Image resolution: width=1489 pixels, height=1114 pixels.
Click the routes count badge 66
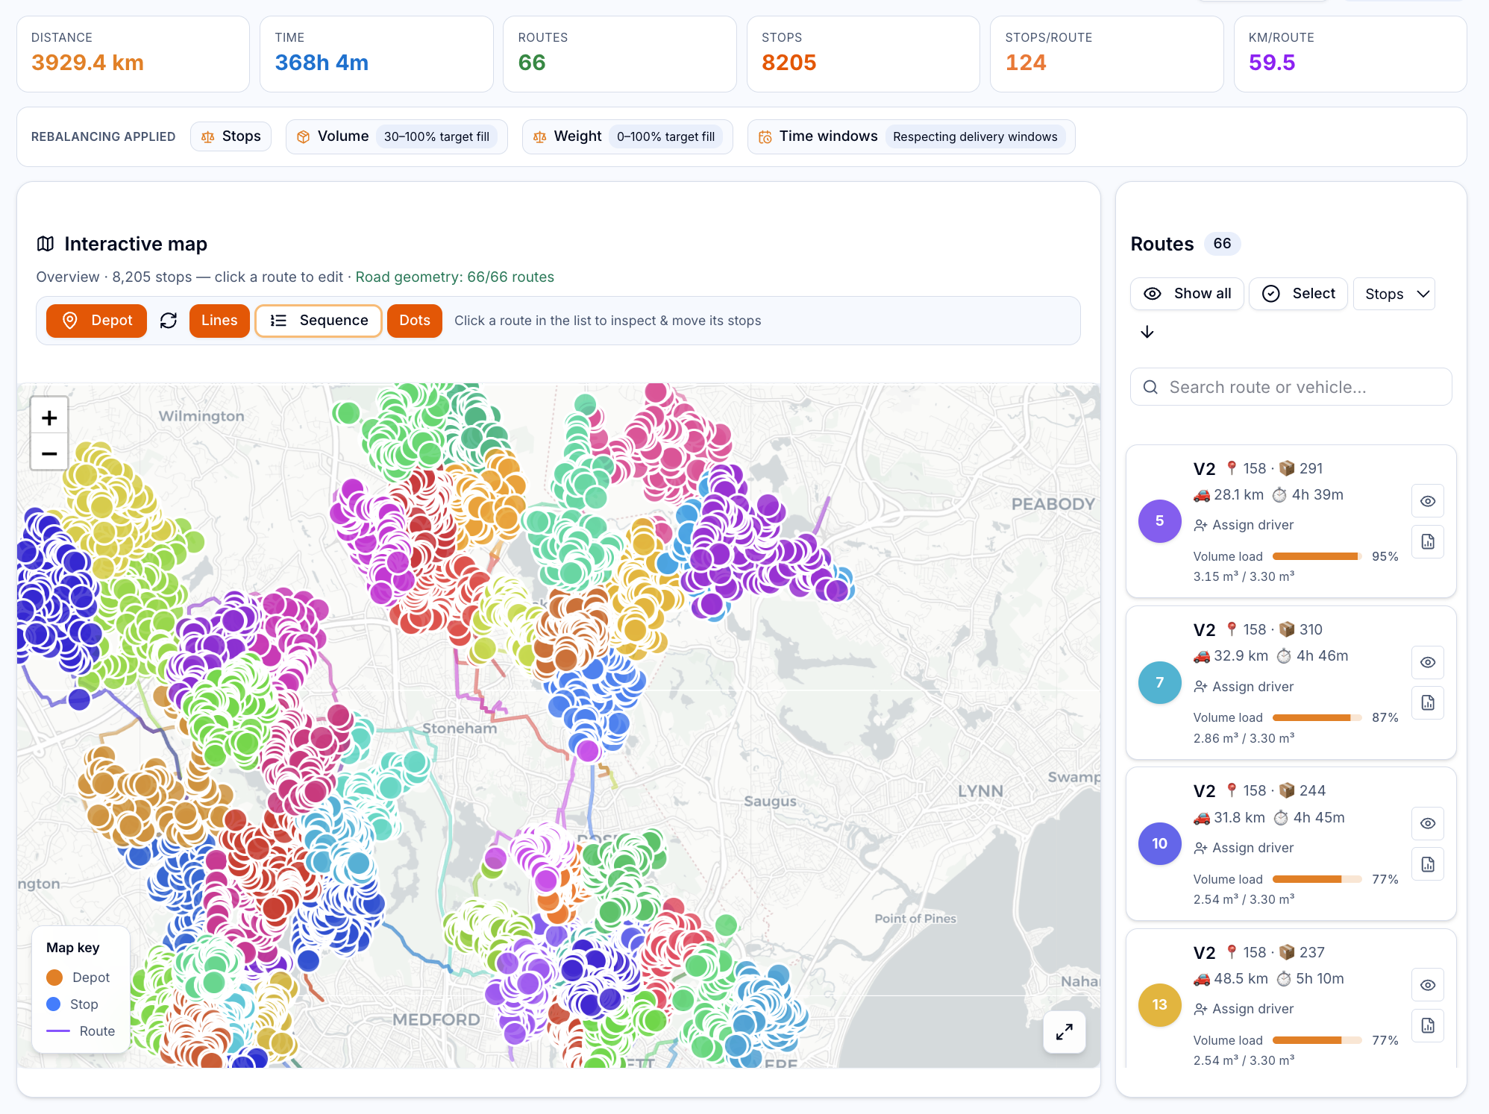(x=1222, y=244)
